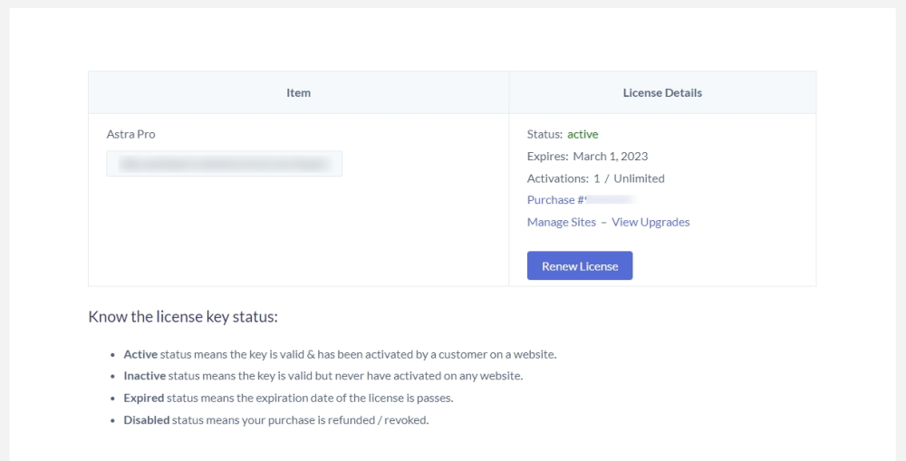Click the bold 'Active' status definition
Viewport: 906px width, 461px height.
coord(140,354)
